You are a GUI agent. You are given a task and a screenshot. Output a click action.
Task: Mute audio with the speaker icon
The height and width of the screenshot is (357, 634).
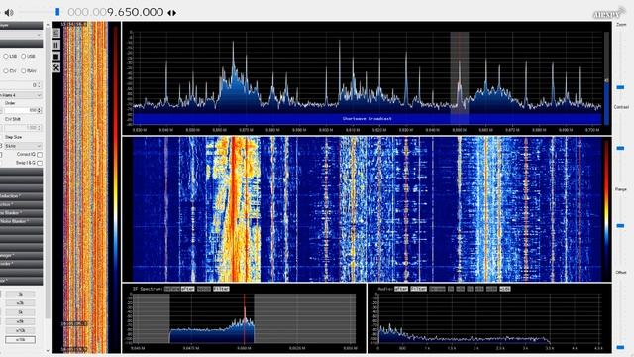click(x=9, y=13)
